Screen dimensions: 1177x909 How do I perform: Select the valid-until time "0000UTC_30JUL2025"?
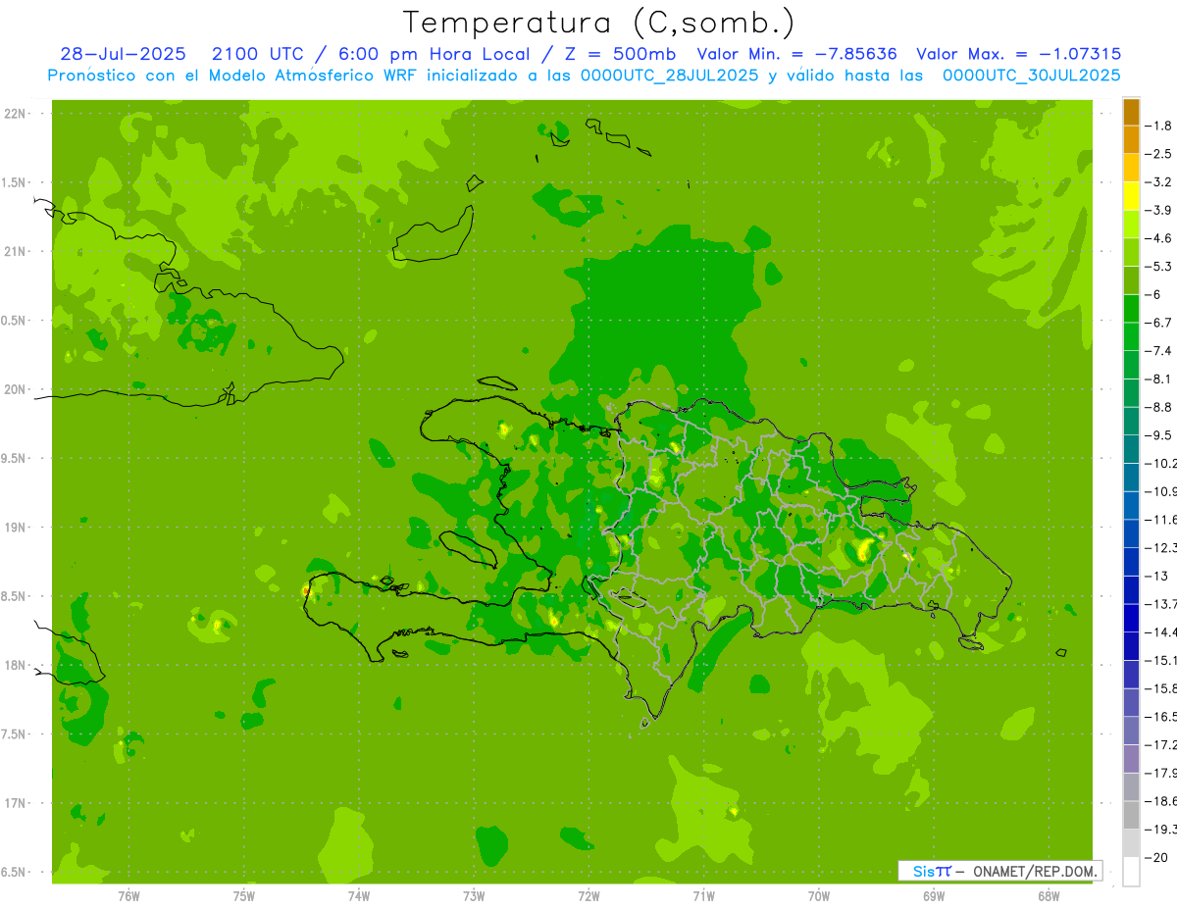point(1032,75)
